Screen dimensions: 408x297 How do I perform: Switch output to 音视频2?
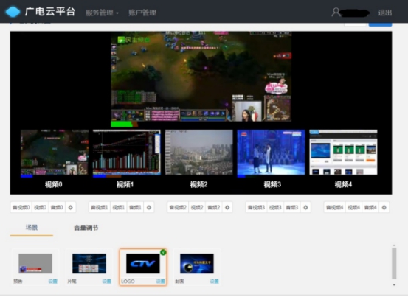coord(178,207)
